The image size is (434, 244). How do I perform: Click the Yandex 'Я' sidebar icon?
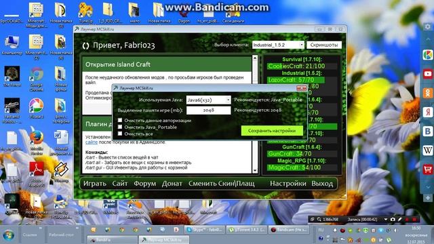click(428, 112)
